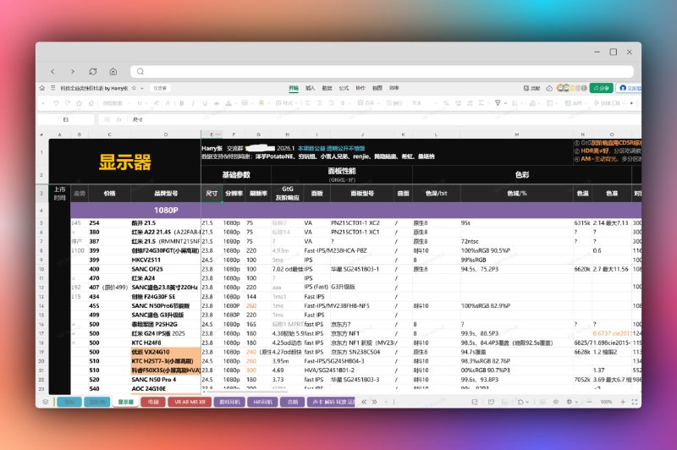Select the 1080P section header row
This screenshot has height=450, width=677.
(x=355, y=210)
